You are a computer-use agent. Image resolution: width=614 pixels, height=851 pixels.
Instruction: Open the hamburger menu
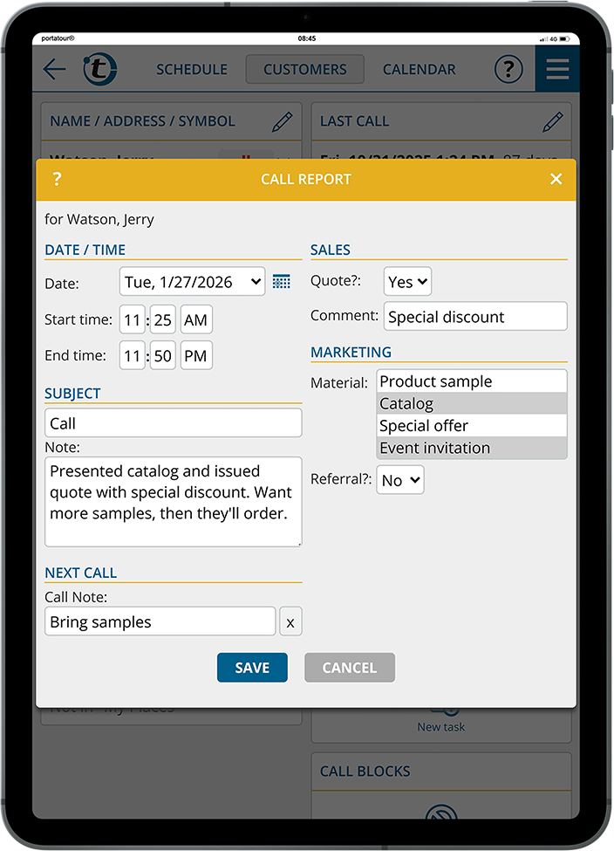[x=556, y=70]
